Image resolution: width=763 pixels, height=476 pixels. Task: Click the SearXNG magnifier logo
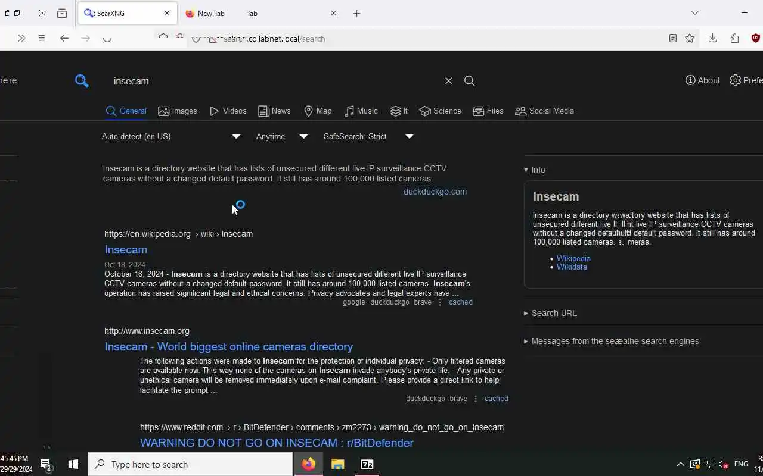point(82,81)
